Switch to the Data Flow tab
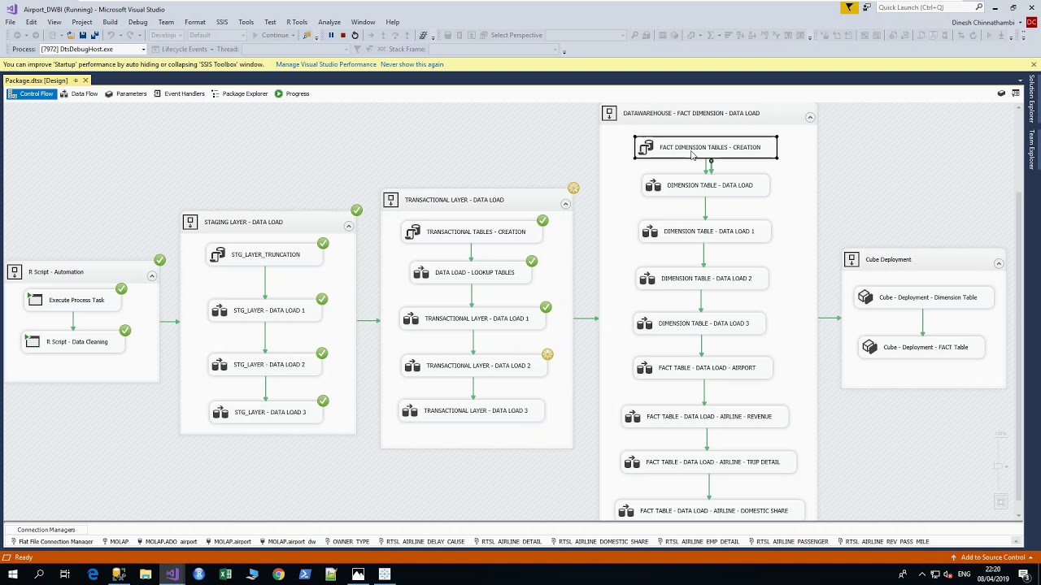Image resolution: width=1041 pixels, height=585 pixels. (78, 93)
